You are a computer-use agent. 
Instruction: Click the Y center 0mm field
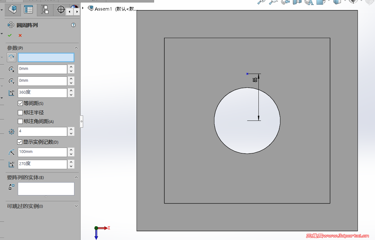(42, 81)
